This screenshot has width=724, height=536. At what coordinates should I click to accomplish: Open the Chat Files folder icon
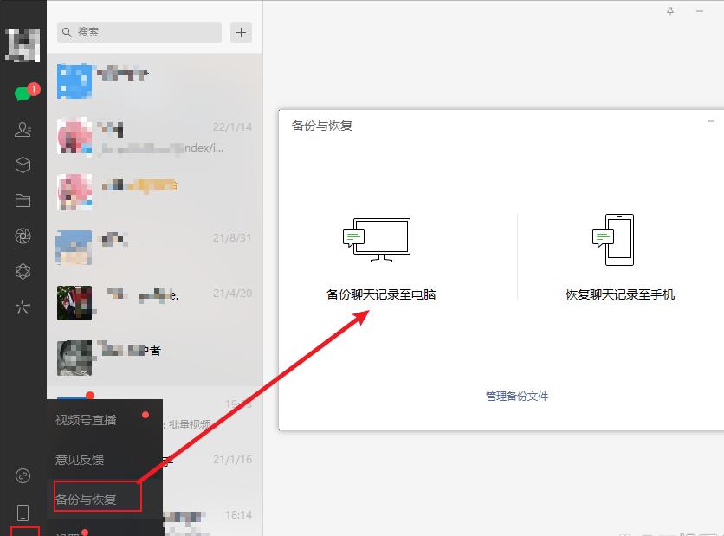tap(23, 199)
